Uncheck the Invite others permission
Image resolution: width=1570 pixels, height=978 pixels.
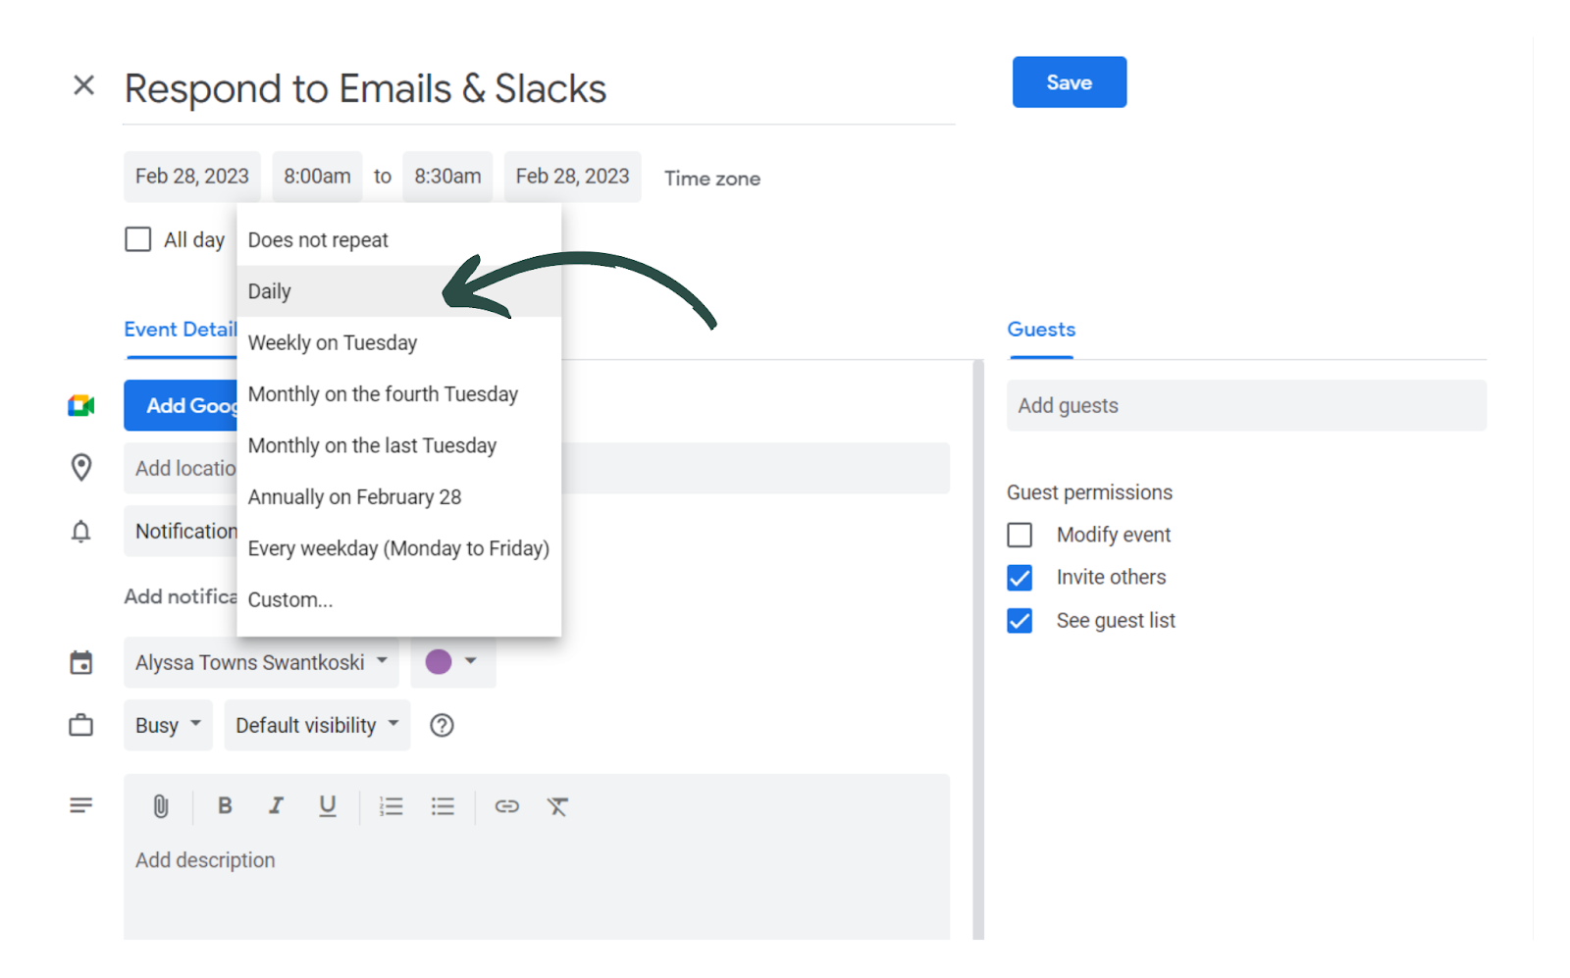[1020, 578]
